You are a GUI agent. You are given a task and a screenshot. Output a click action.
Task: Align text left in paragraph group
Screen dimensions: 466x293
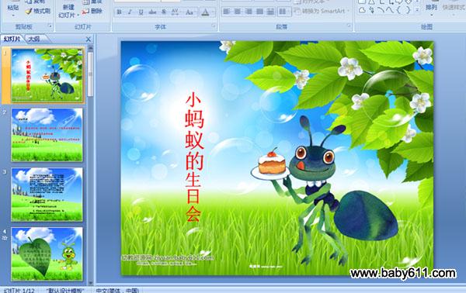(227, 12)
